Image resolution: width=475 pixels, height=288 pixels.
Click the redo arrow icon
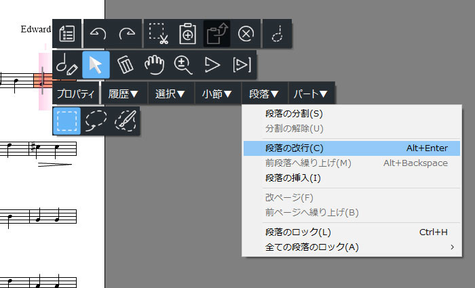click(x=127, y=34)
